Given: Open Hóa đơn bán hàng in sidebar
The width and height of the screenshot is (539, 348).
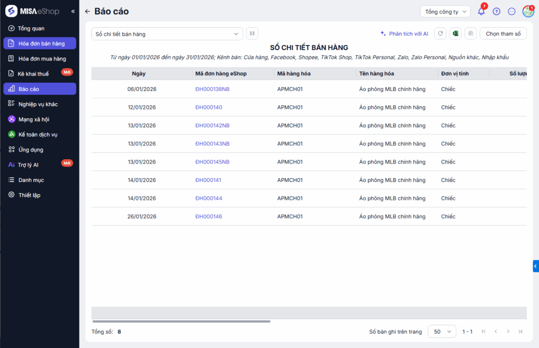Looking at the screenshot, I should pos(41,44).
